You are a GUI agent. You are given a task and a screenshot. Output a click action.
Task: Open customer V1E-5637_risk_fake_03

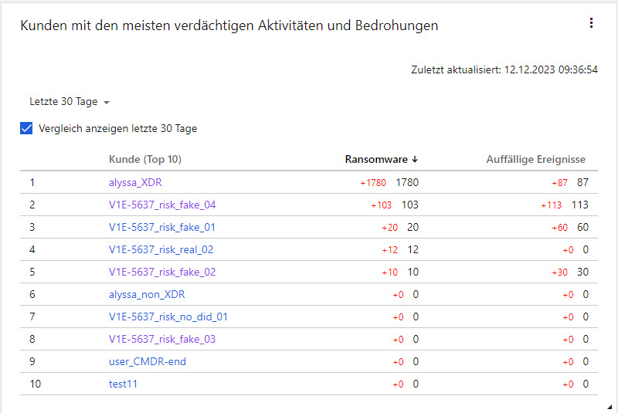(162, 340)
